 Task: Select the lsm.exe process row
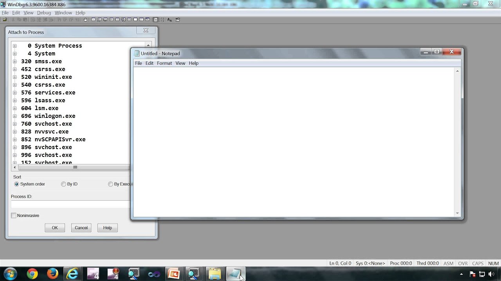40,108
